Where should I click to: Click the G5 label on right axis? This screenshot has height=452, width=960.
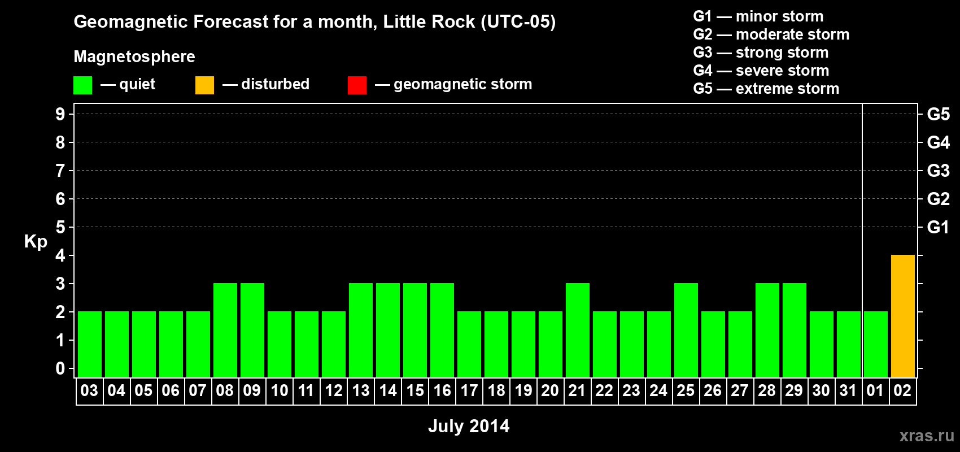[x=938, y=114]
